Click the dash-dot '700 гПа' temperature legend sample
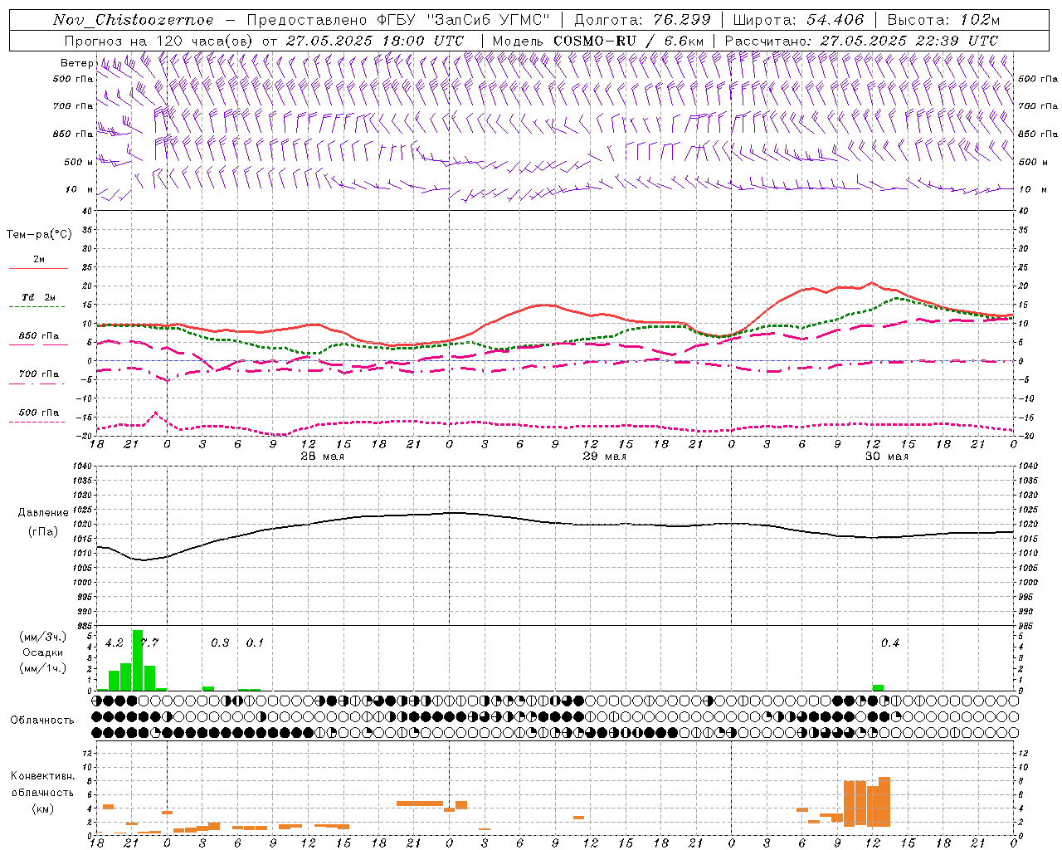Screen dimensions: 1062x850 pyautogui.click(x=37, y=383)
